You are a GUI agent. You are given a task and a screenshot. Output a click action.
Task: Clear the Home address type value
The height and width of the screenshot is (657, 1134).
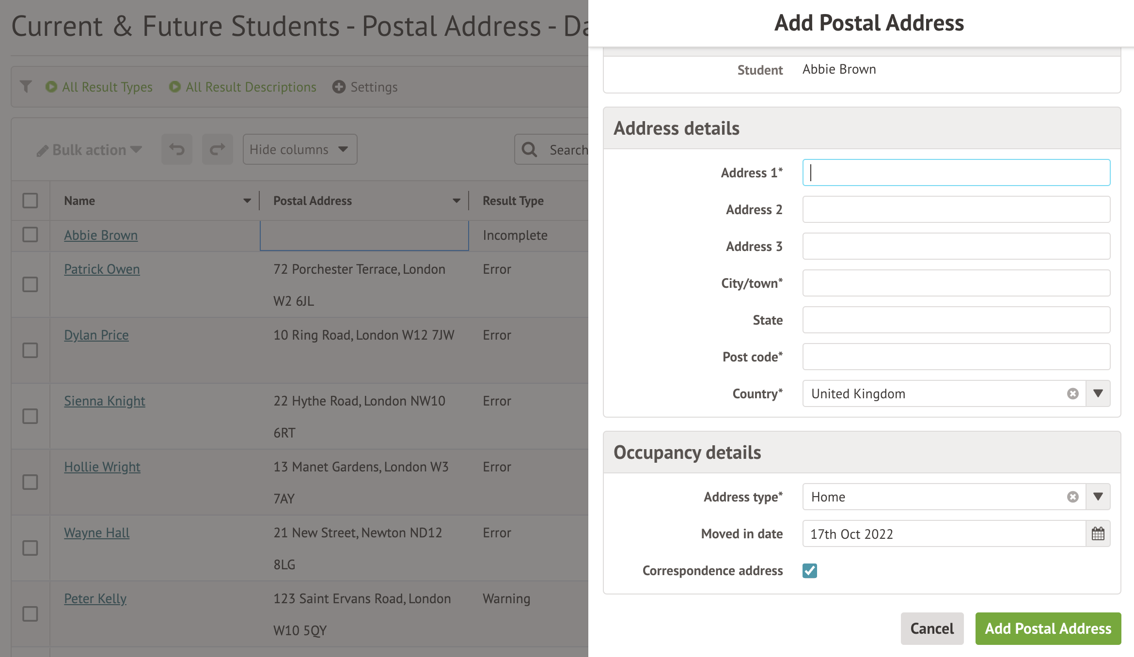1073,497
